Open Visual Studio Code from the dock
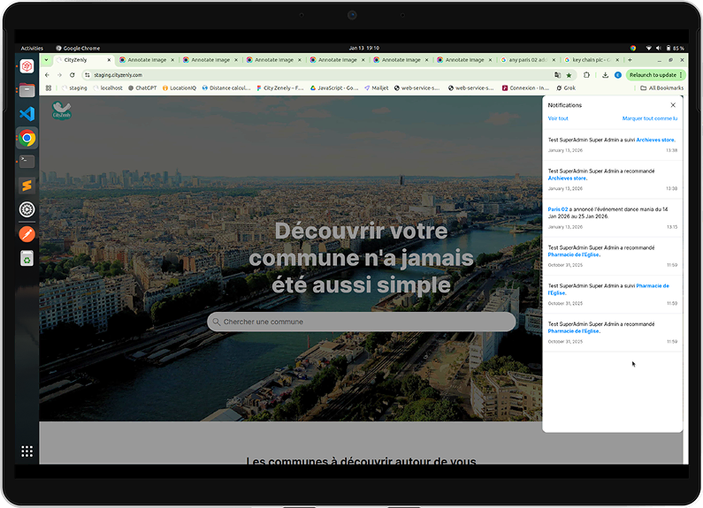This screenshot has width=703, height=508. [27, 114]
